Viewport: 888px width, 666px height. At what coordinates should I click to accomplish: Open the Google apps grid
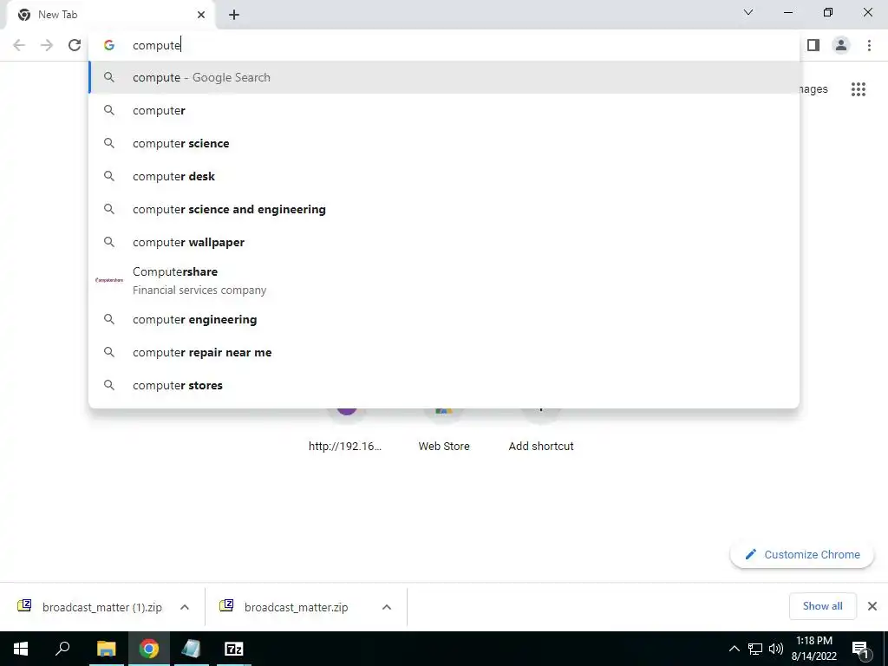[858, 89]
